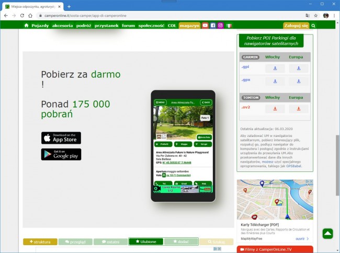Open the Chrome profile avatar
The image size is (340, 253).
326,16
